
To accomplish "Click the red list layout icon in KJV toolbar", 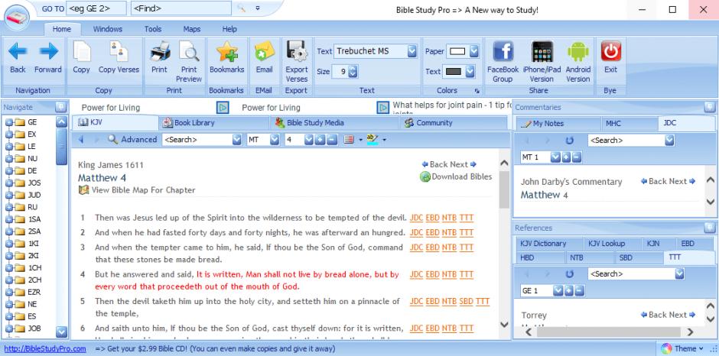I will click(x=349, y=139).
